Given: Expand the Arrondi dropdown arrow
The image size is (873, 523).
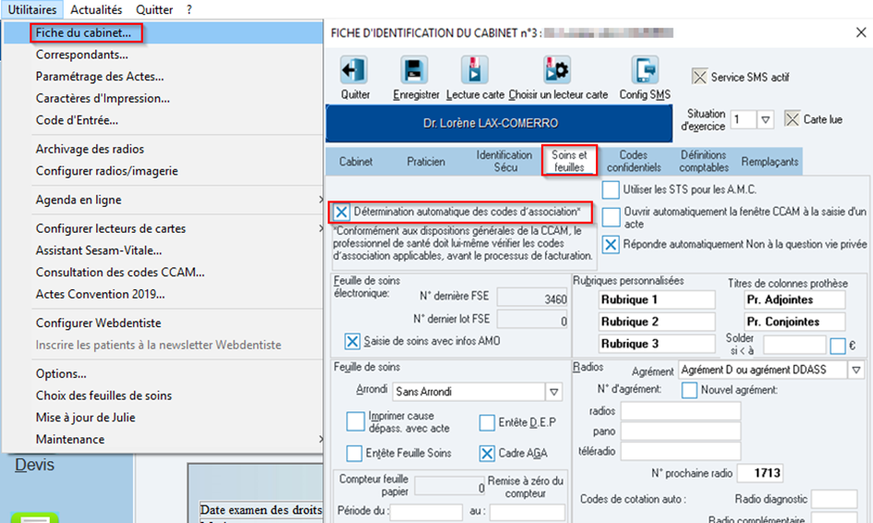Looking at the screenshot, I should pyautogui.click(x=553, y=392).
